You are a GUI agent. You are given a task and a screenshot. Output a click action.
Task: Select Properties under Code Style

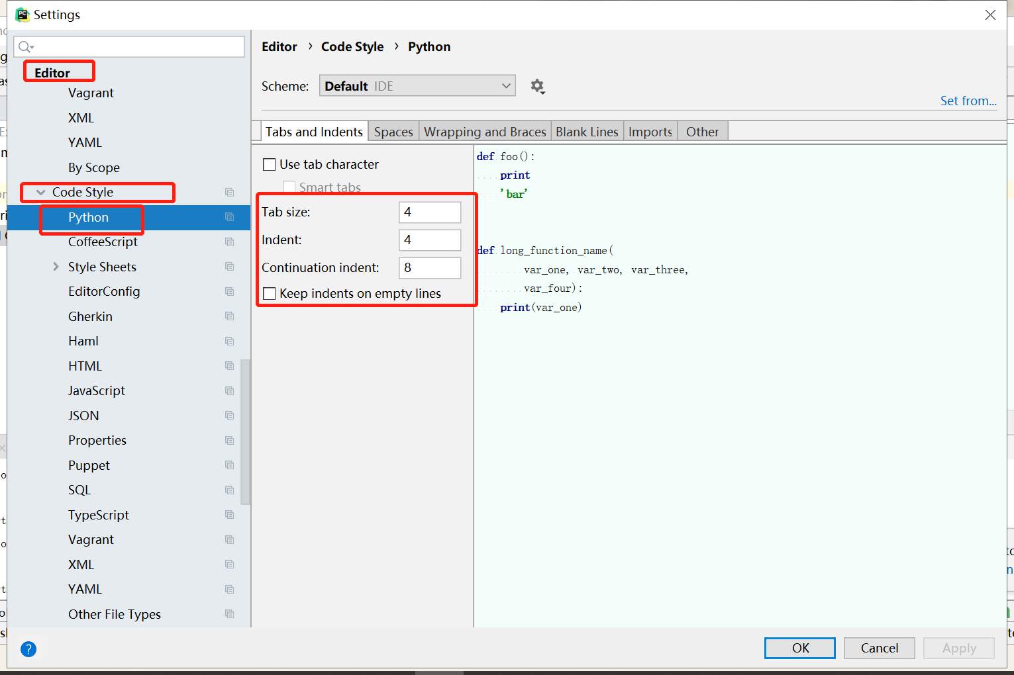pyautogui.click(x=97, y=441)
